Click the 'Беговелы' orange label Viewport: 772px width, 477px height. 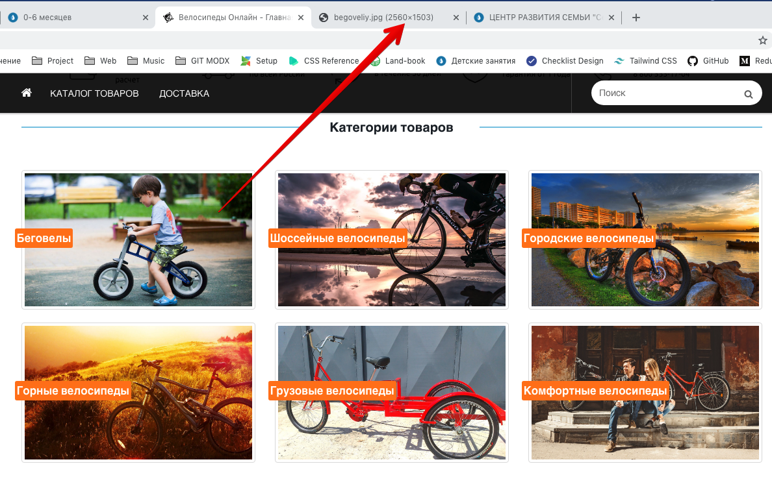[x=44, y=239]
